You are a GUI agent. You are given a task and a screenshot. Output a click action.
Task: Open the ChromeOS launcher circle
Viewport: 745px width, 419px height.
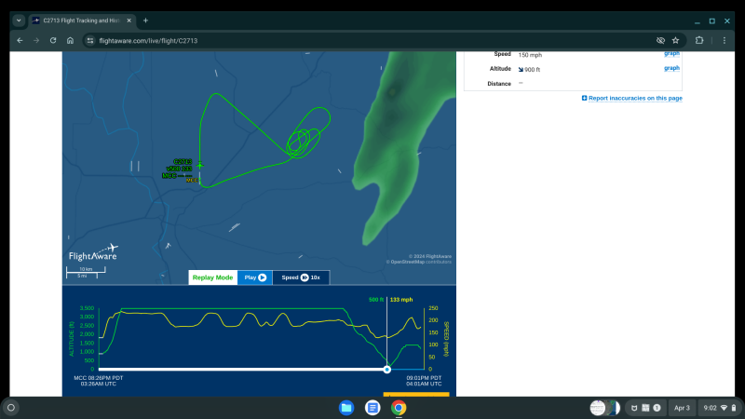coord(11,408)
